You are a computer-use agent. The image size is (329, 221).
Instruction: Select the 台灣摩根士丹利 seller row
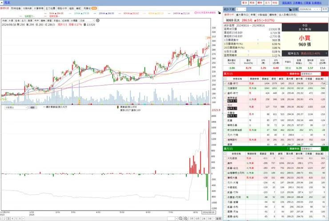click(x=275, y=173)
